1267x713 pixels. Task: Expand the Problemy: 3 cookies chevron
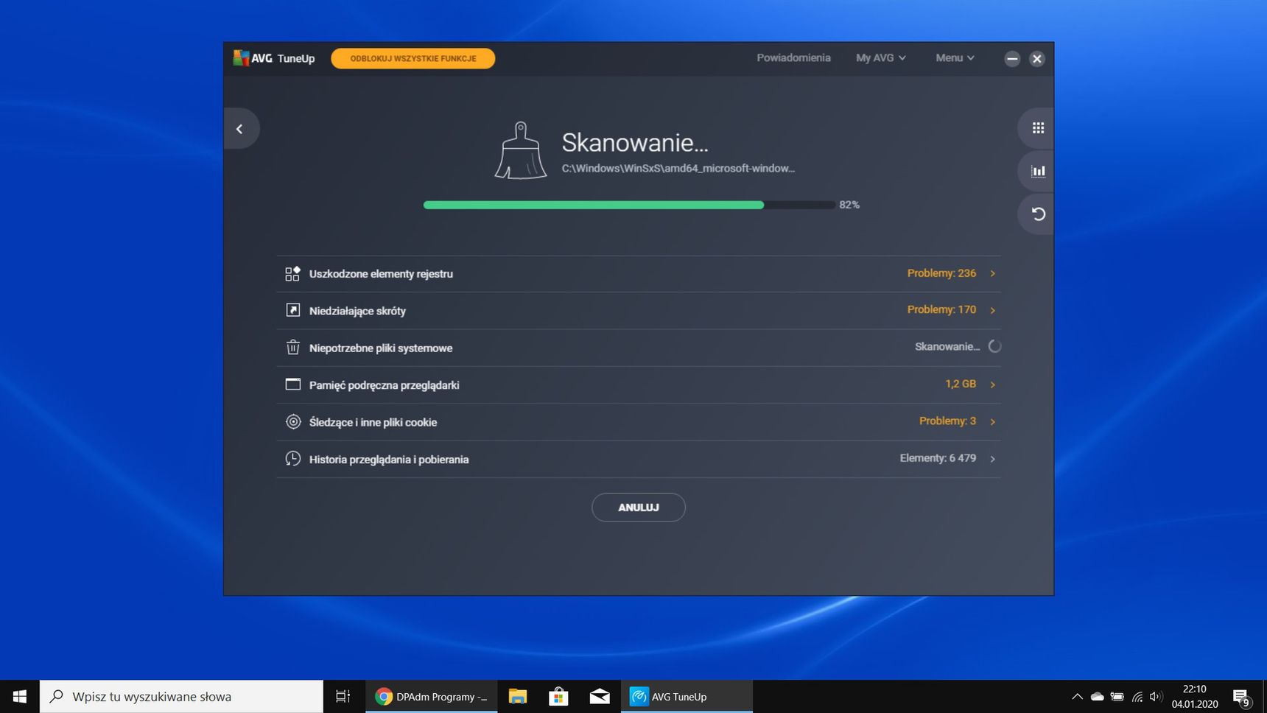pyautogui.click(x=993, y=421)
